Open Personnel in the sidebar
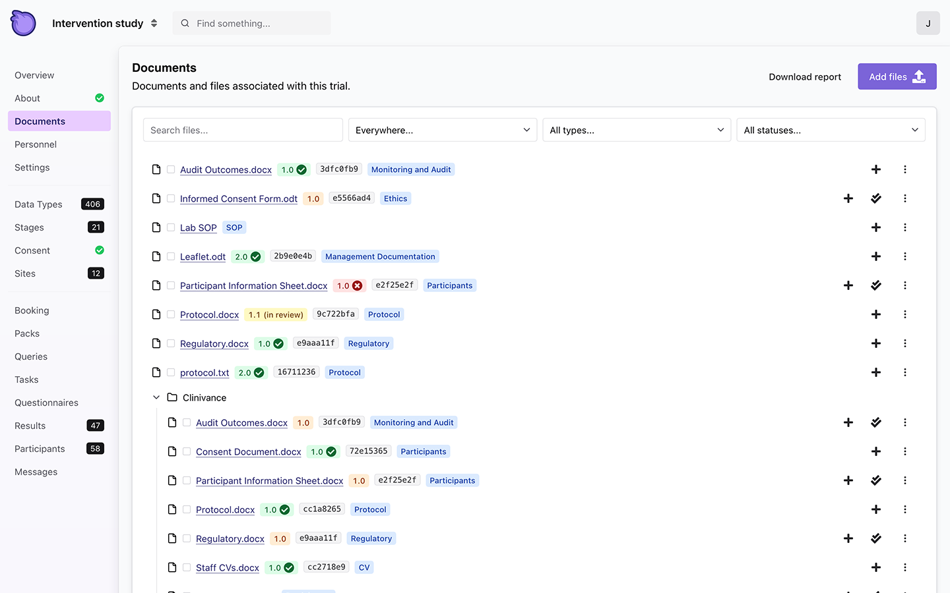Image resolution: width=950 pixels, height=593 pixels. pos(36,144)
